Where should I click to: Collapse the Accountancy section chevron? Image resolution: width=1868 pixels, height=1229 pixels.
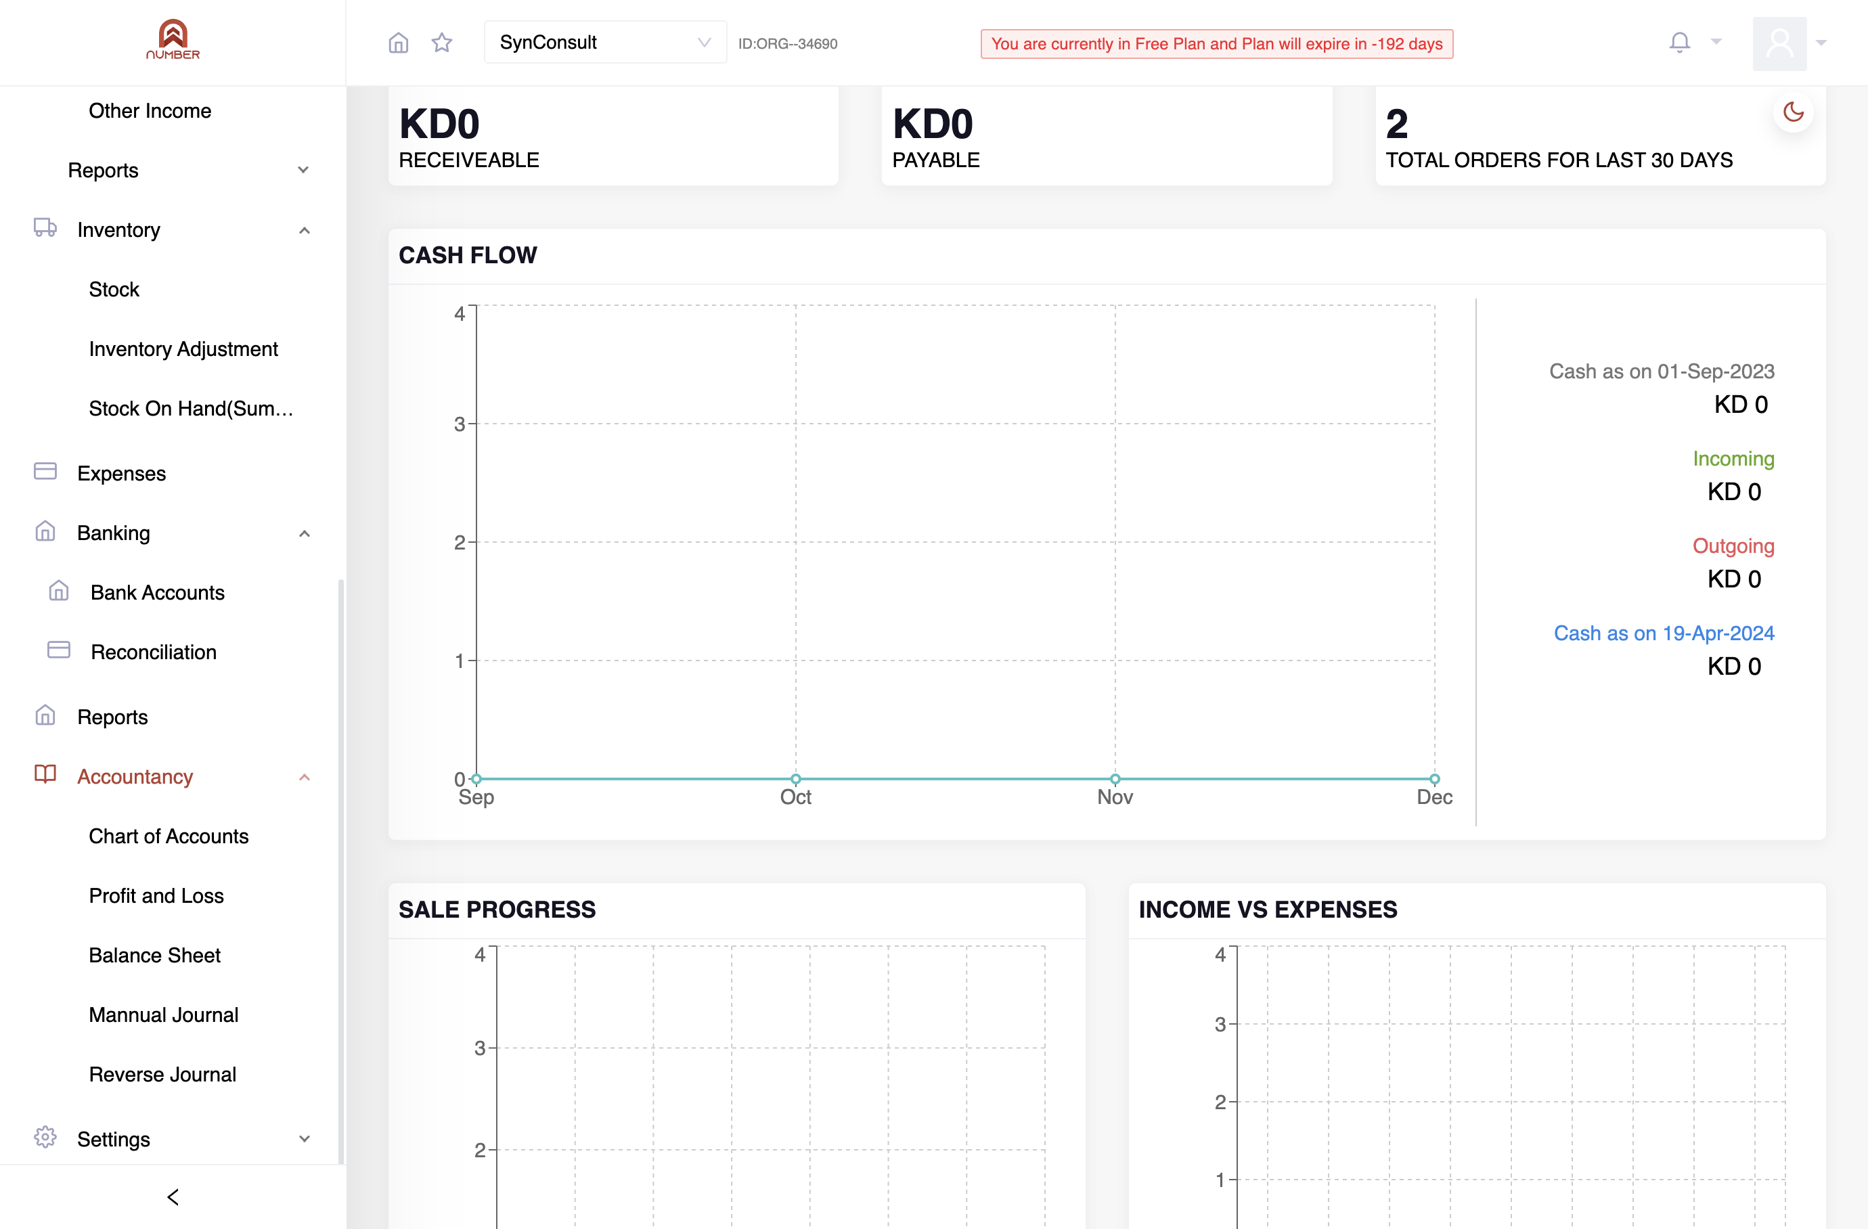point(305,777)
